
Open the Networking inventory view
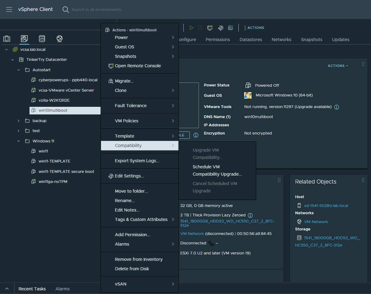point(60,39)
